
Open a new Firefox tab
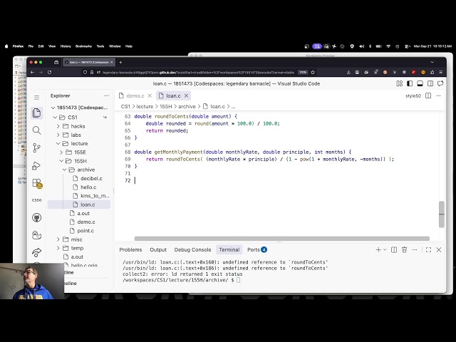[120, 62]
